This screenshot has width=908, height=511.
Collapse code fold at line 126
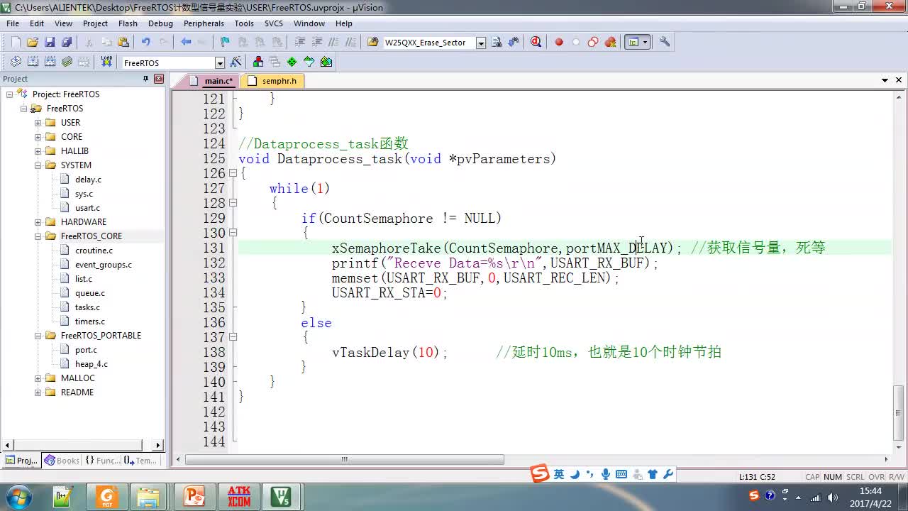233,173
